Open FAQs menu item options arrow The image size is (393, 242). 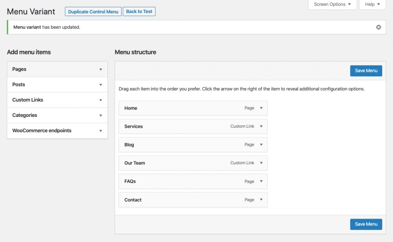(x=261, y=181)
